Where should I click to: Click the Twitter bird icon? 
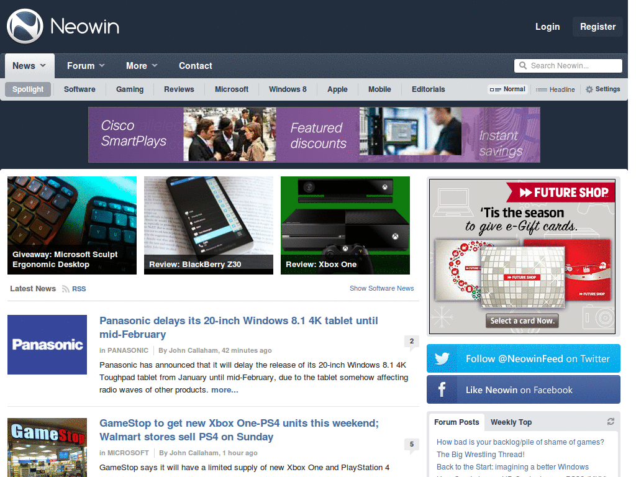(442, 358)
